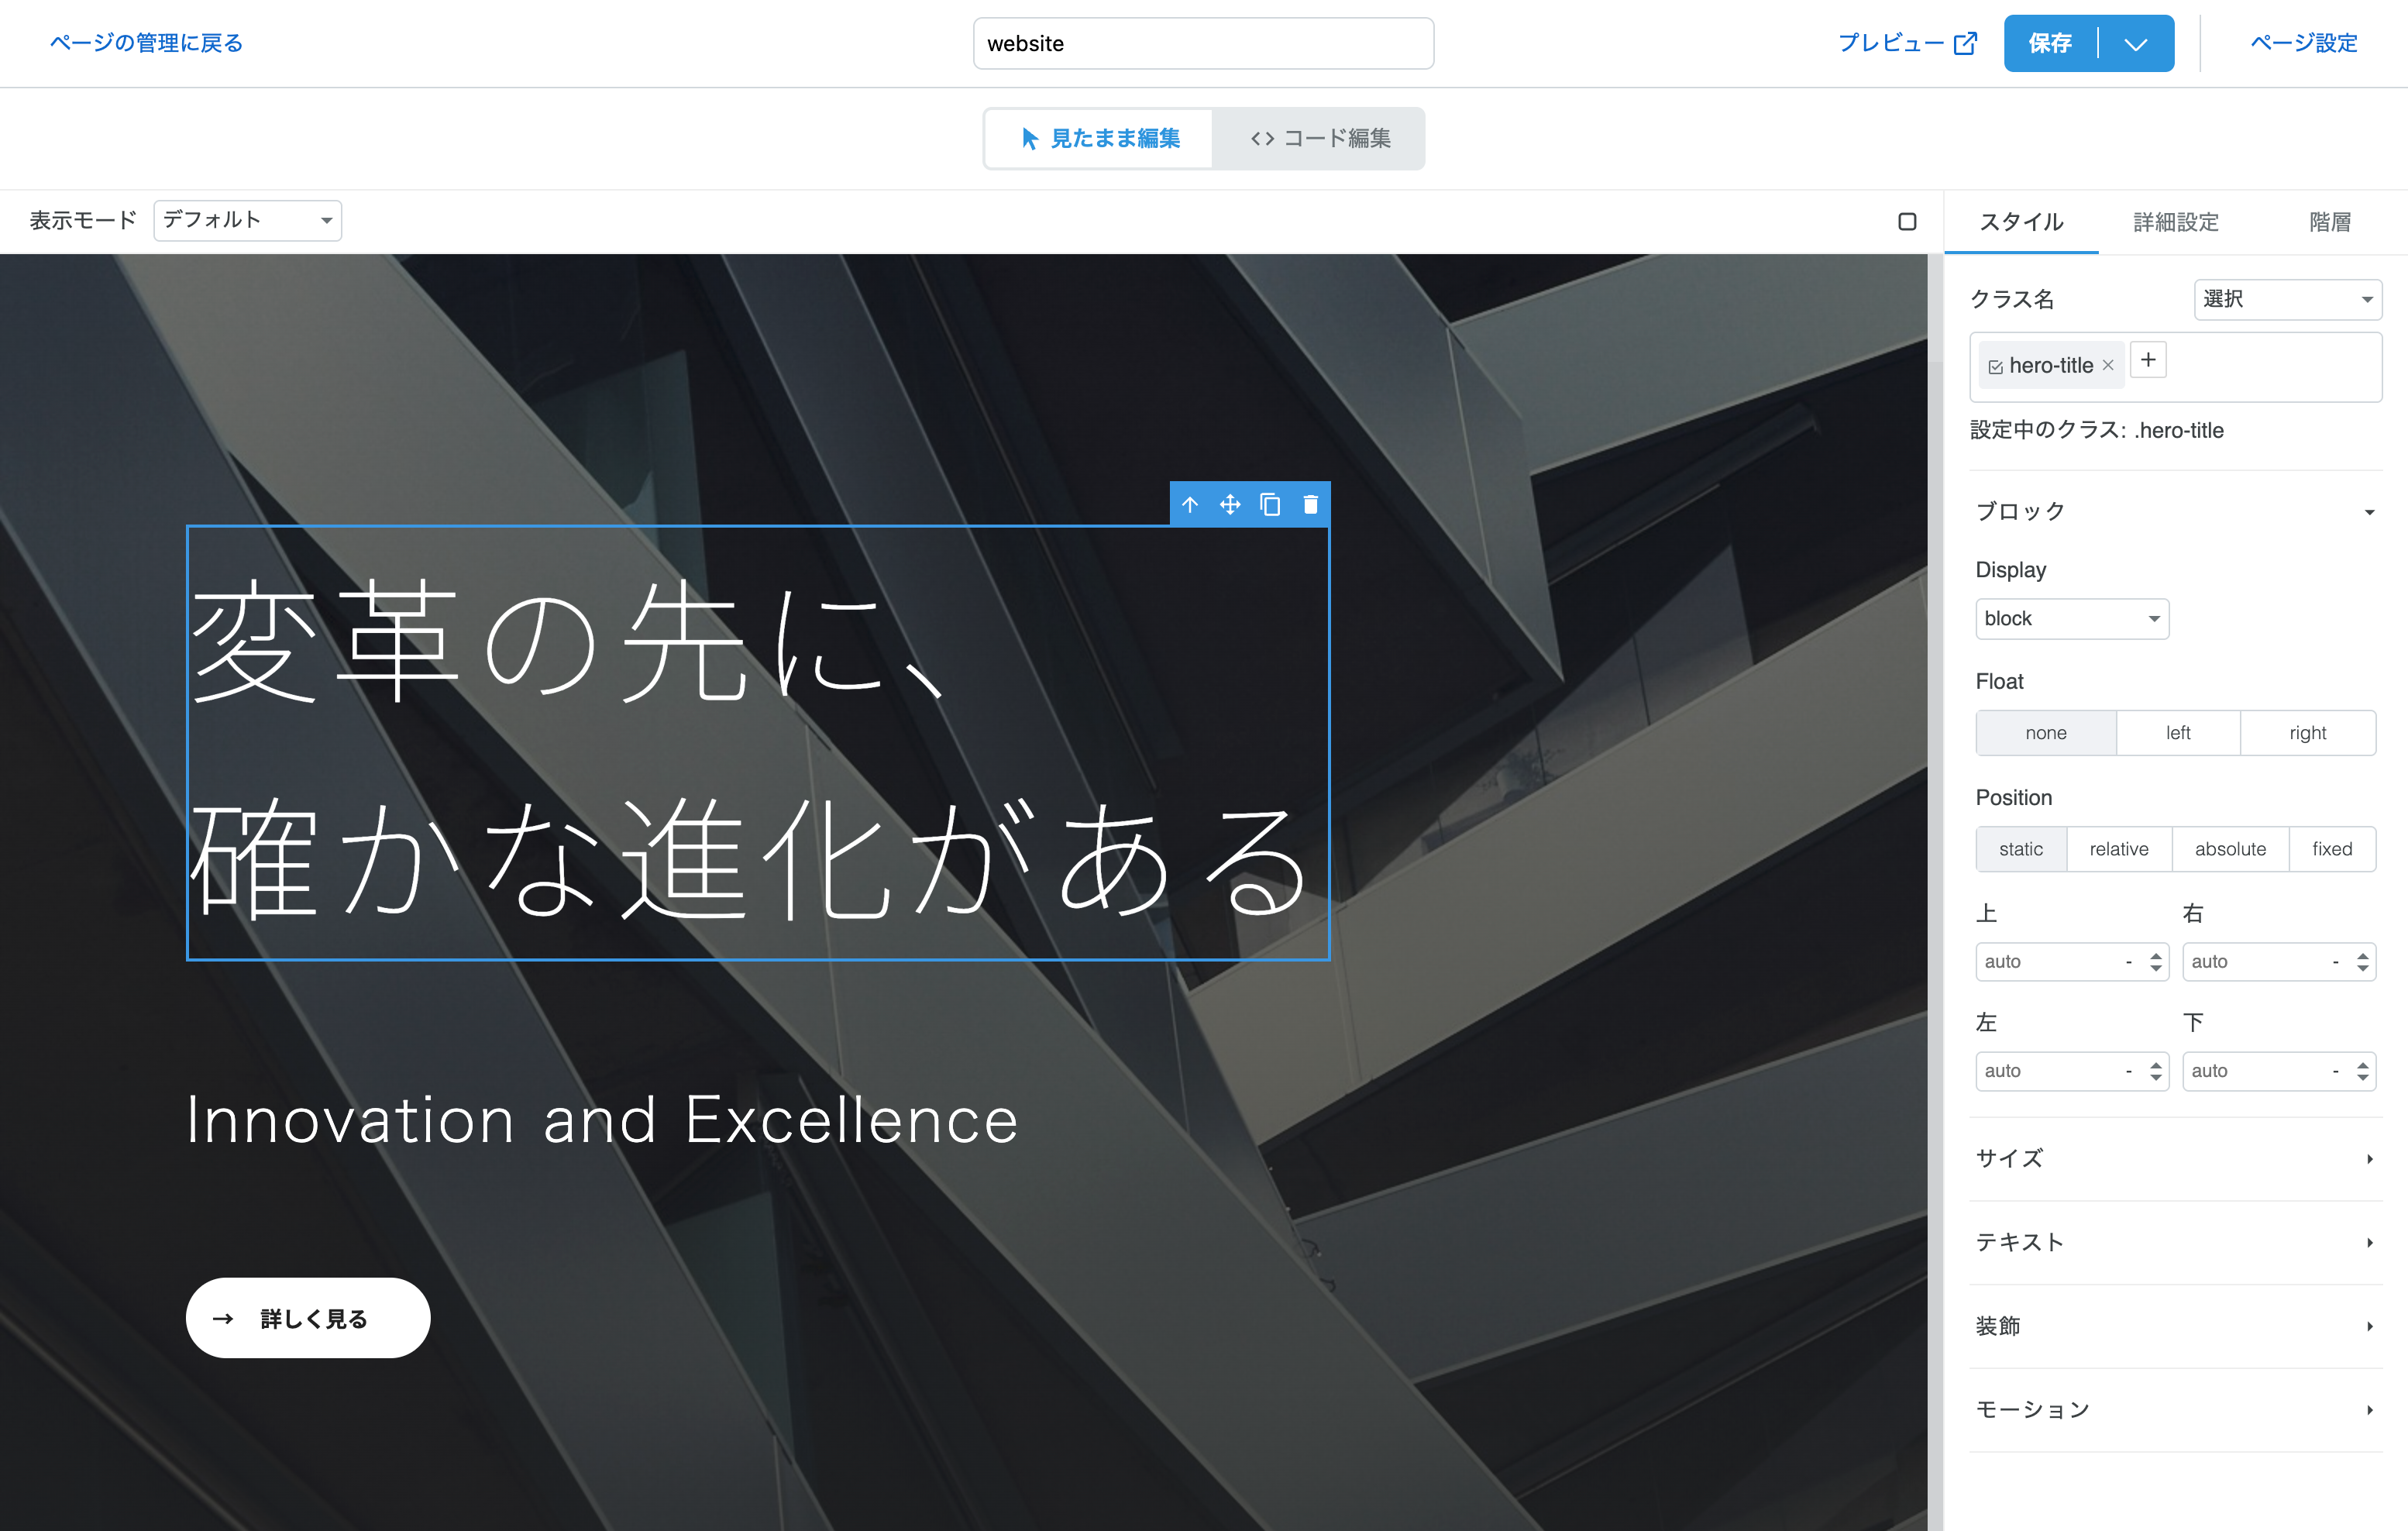Click the move element crosshair icon
2408x1531 pixels.
click(1230, 505)
